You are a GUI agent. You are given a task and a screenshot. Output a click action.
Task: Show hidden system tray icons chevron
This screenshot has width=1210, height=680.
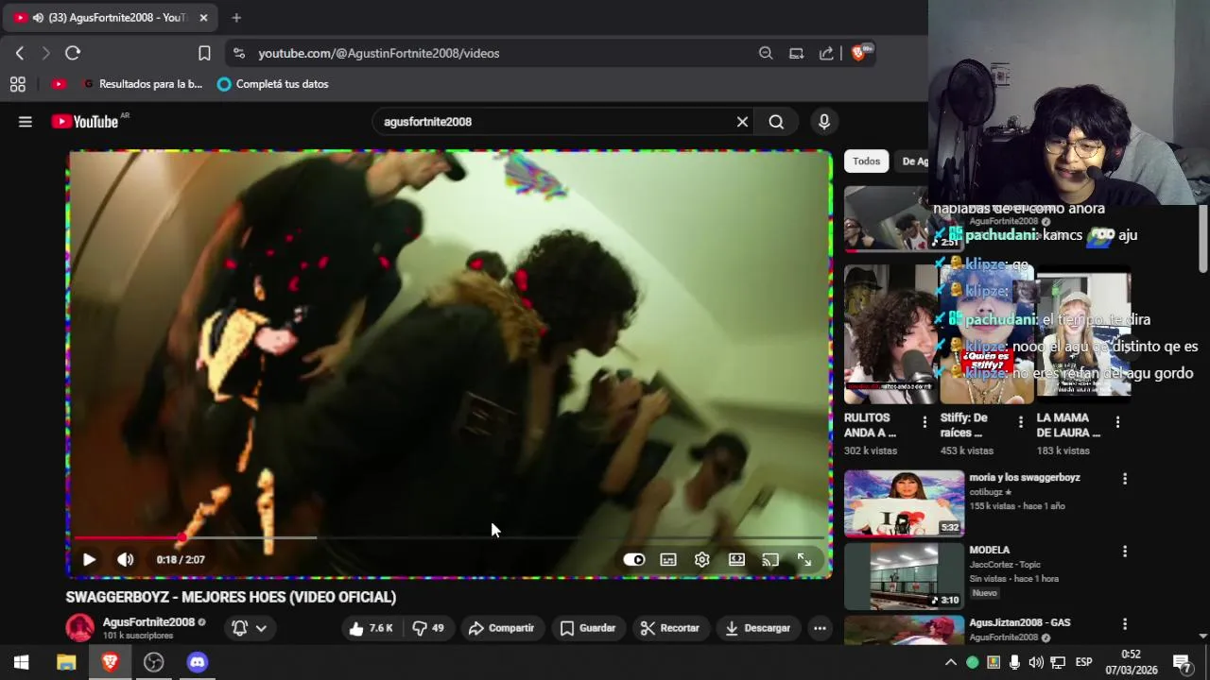coord(951,662)
